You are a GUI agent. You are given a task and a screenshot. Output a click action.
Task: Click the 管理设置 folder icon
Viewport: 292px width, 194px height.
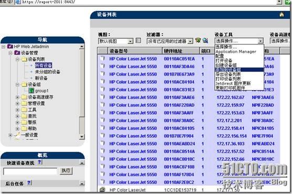point(24,103)
